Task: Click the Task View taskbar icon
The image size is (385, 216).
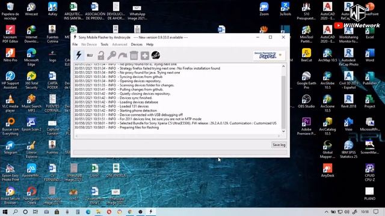Action: 35,212
